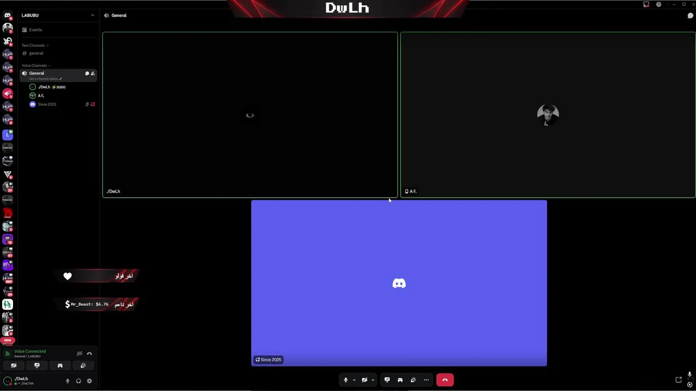Pop out call window icon
This screenshot has width=696, height=391.
679,380
